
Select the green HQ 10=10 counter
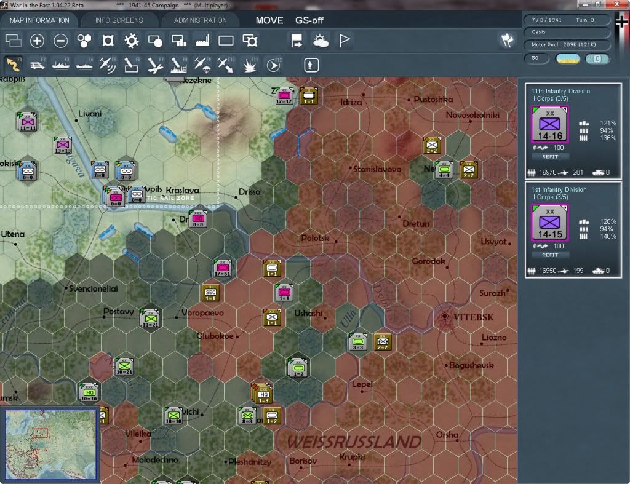coord(89,392)
